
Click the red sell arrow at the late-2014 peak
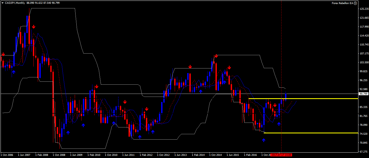click(216, 56)
